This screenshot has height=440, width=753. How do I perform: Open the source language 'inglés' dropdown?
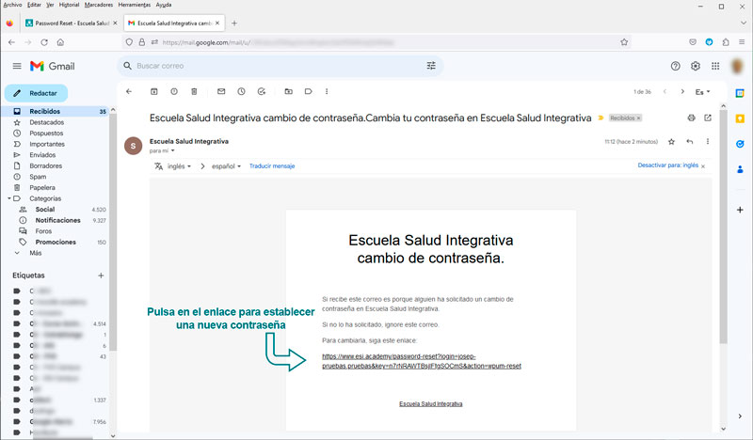tap(179, 166)
